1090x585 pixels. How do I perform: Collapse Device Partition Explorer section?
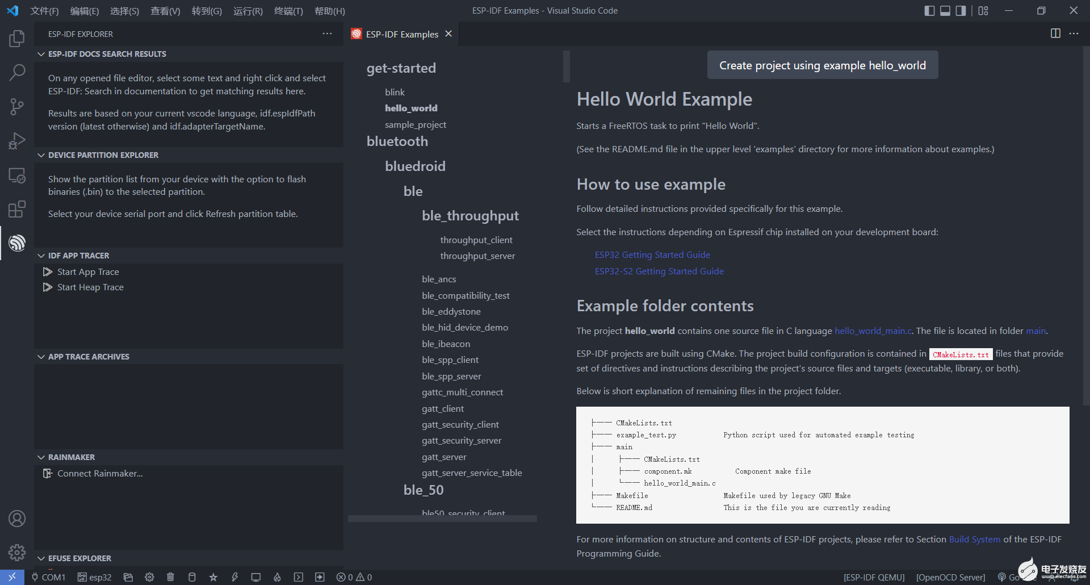click(x=188, y=155)
